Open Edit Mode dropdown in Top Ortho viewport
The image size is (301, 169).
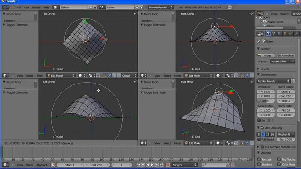click(x=61, y=76)
